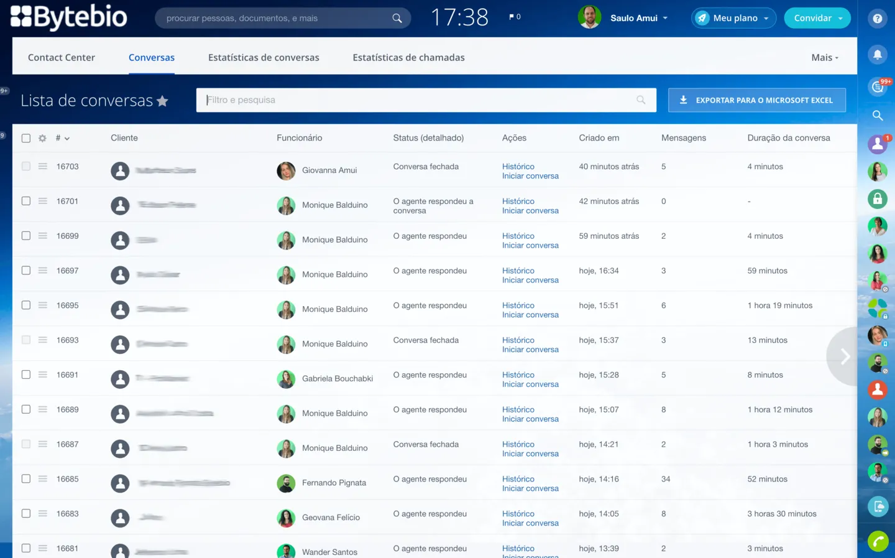Check the box for conversation 16697
Viewport: 895px width, 558px height.
pyautogui.click(x=26, y=271)
